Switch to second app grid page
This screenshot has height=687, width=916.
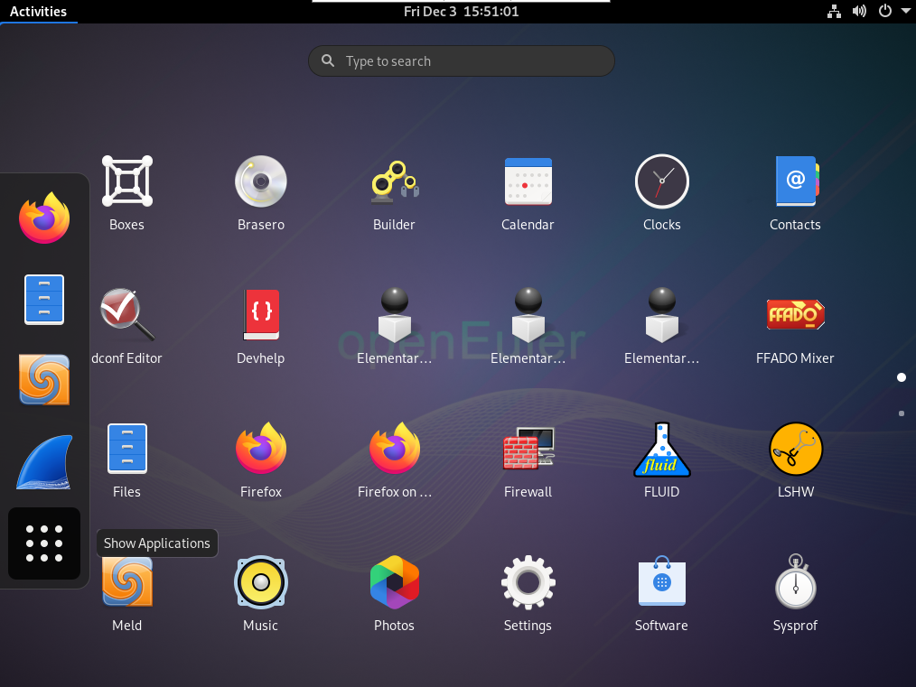pos(902,413)
